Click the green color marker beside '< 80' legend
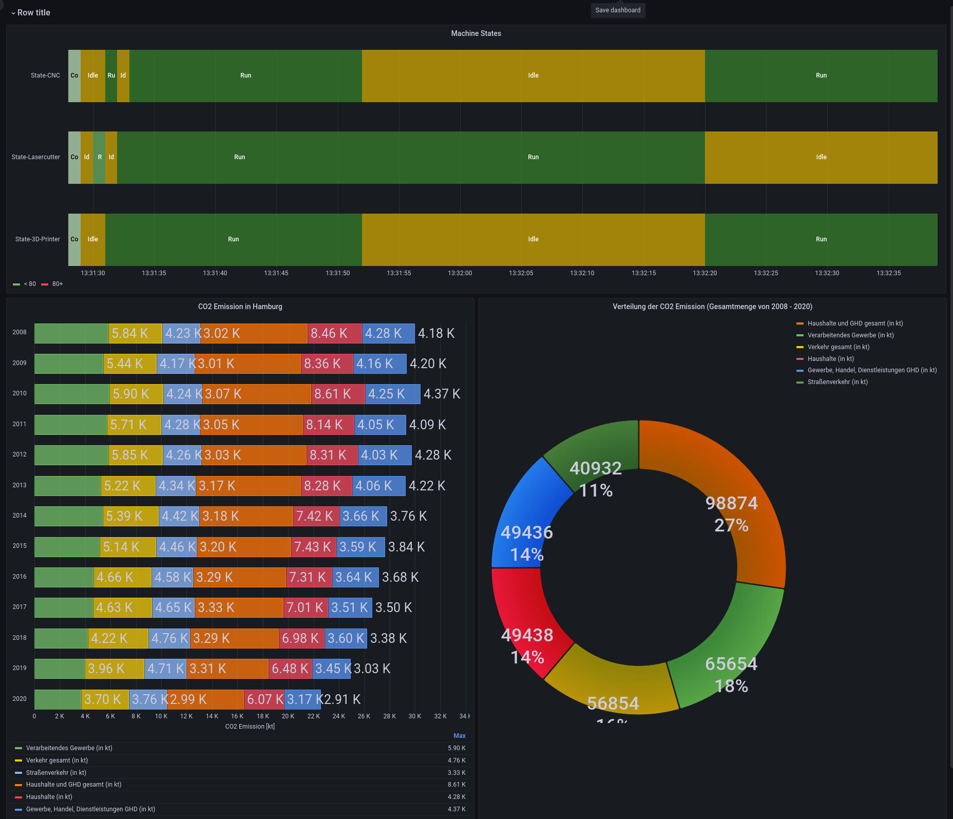953x819 pixels. [16, 284]
